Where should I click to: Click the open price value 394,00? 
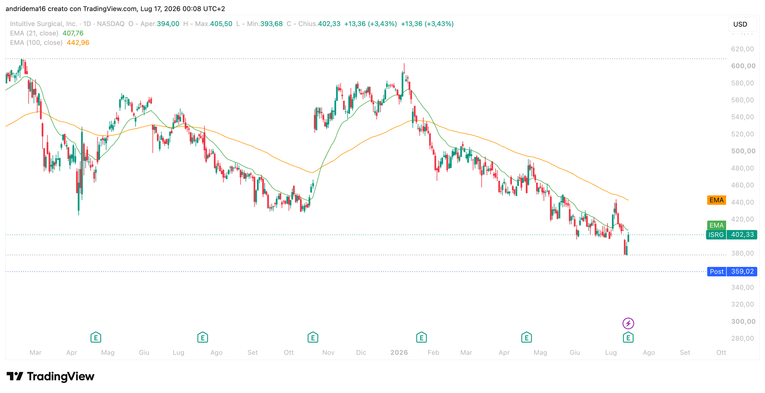(168, 24)
